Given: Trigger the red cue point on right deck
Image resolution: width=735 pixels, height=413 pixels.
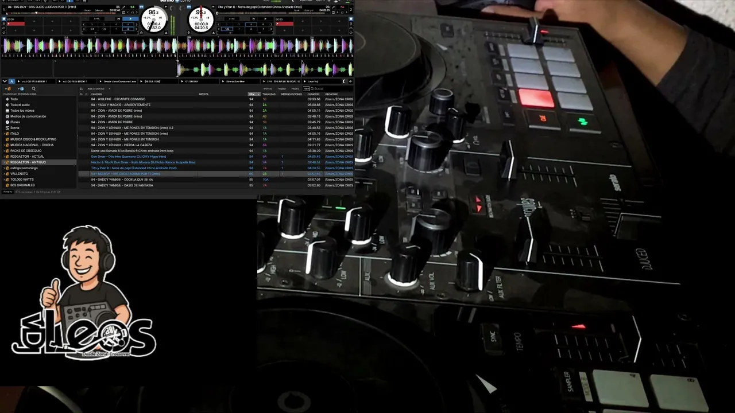Looking at the screenshot, I should tap(285, 24).
